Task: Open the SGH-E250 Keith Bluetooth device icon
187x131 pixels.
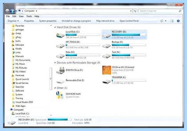Action: click(x=60, y=95)
